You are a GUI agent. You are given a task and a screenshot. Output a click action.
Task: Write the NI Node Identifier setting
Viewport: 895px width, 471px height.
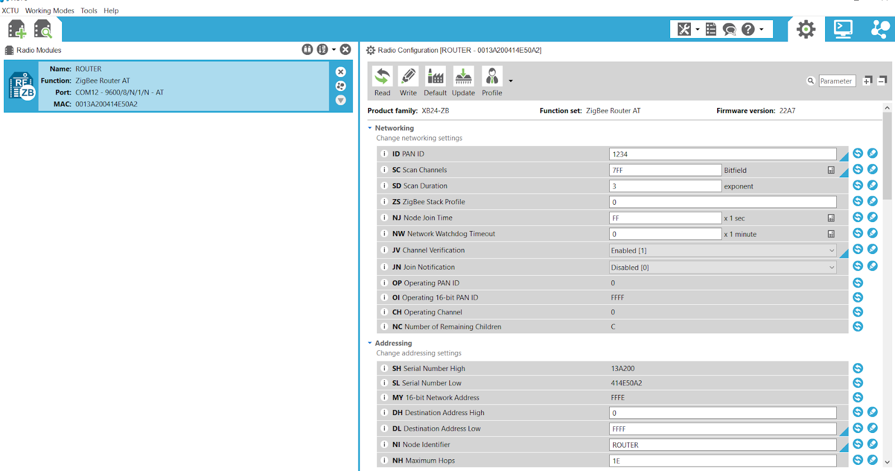873,444
